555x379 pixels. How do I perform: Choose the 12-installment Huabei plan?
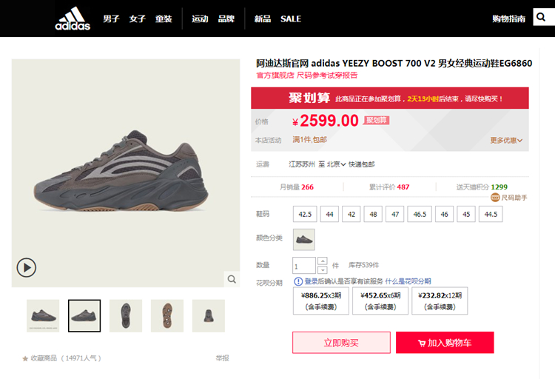(440, 301)
